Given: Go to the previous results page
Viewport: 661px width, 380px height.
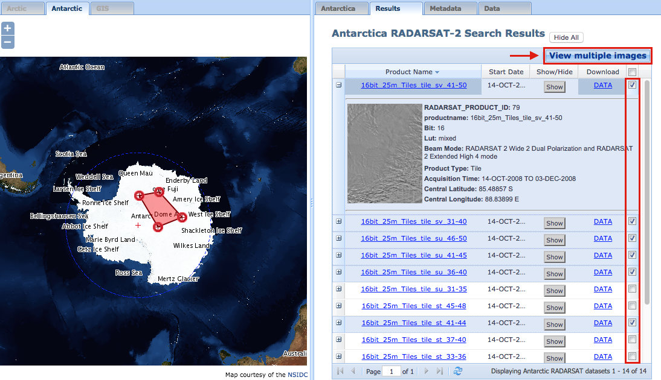Looking at the screenshot, I should click(x=353, y=372).
